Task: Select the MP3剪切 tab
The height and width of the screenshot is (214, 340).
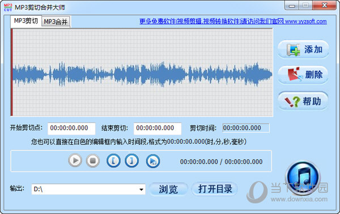Action: (x=26, y=21)
